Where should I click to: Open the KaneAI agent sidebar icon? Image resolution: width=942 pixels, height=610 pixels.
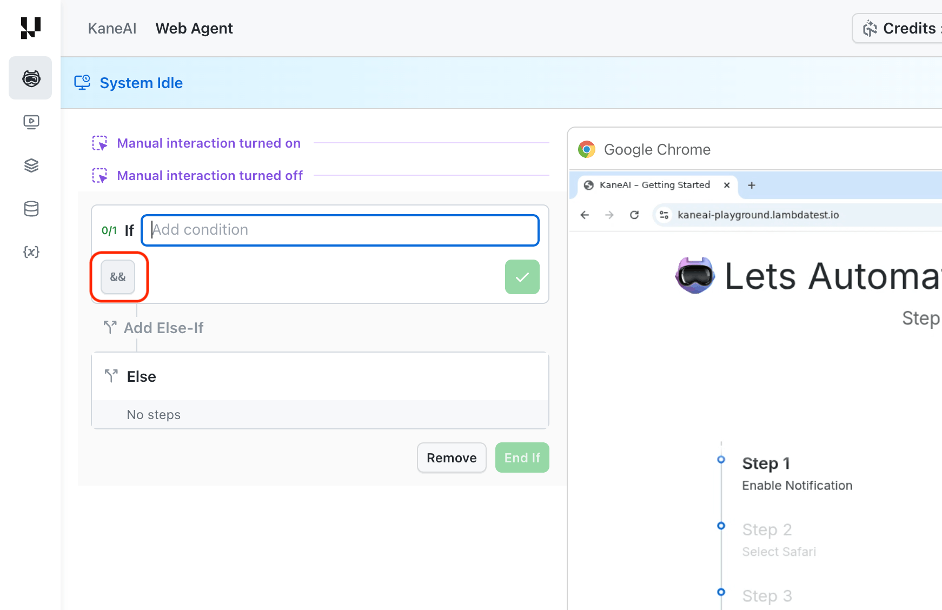(x=31, y=78)
